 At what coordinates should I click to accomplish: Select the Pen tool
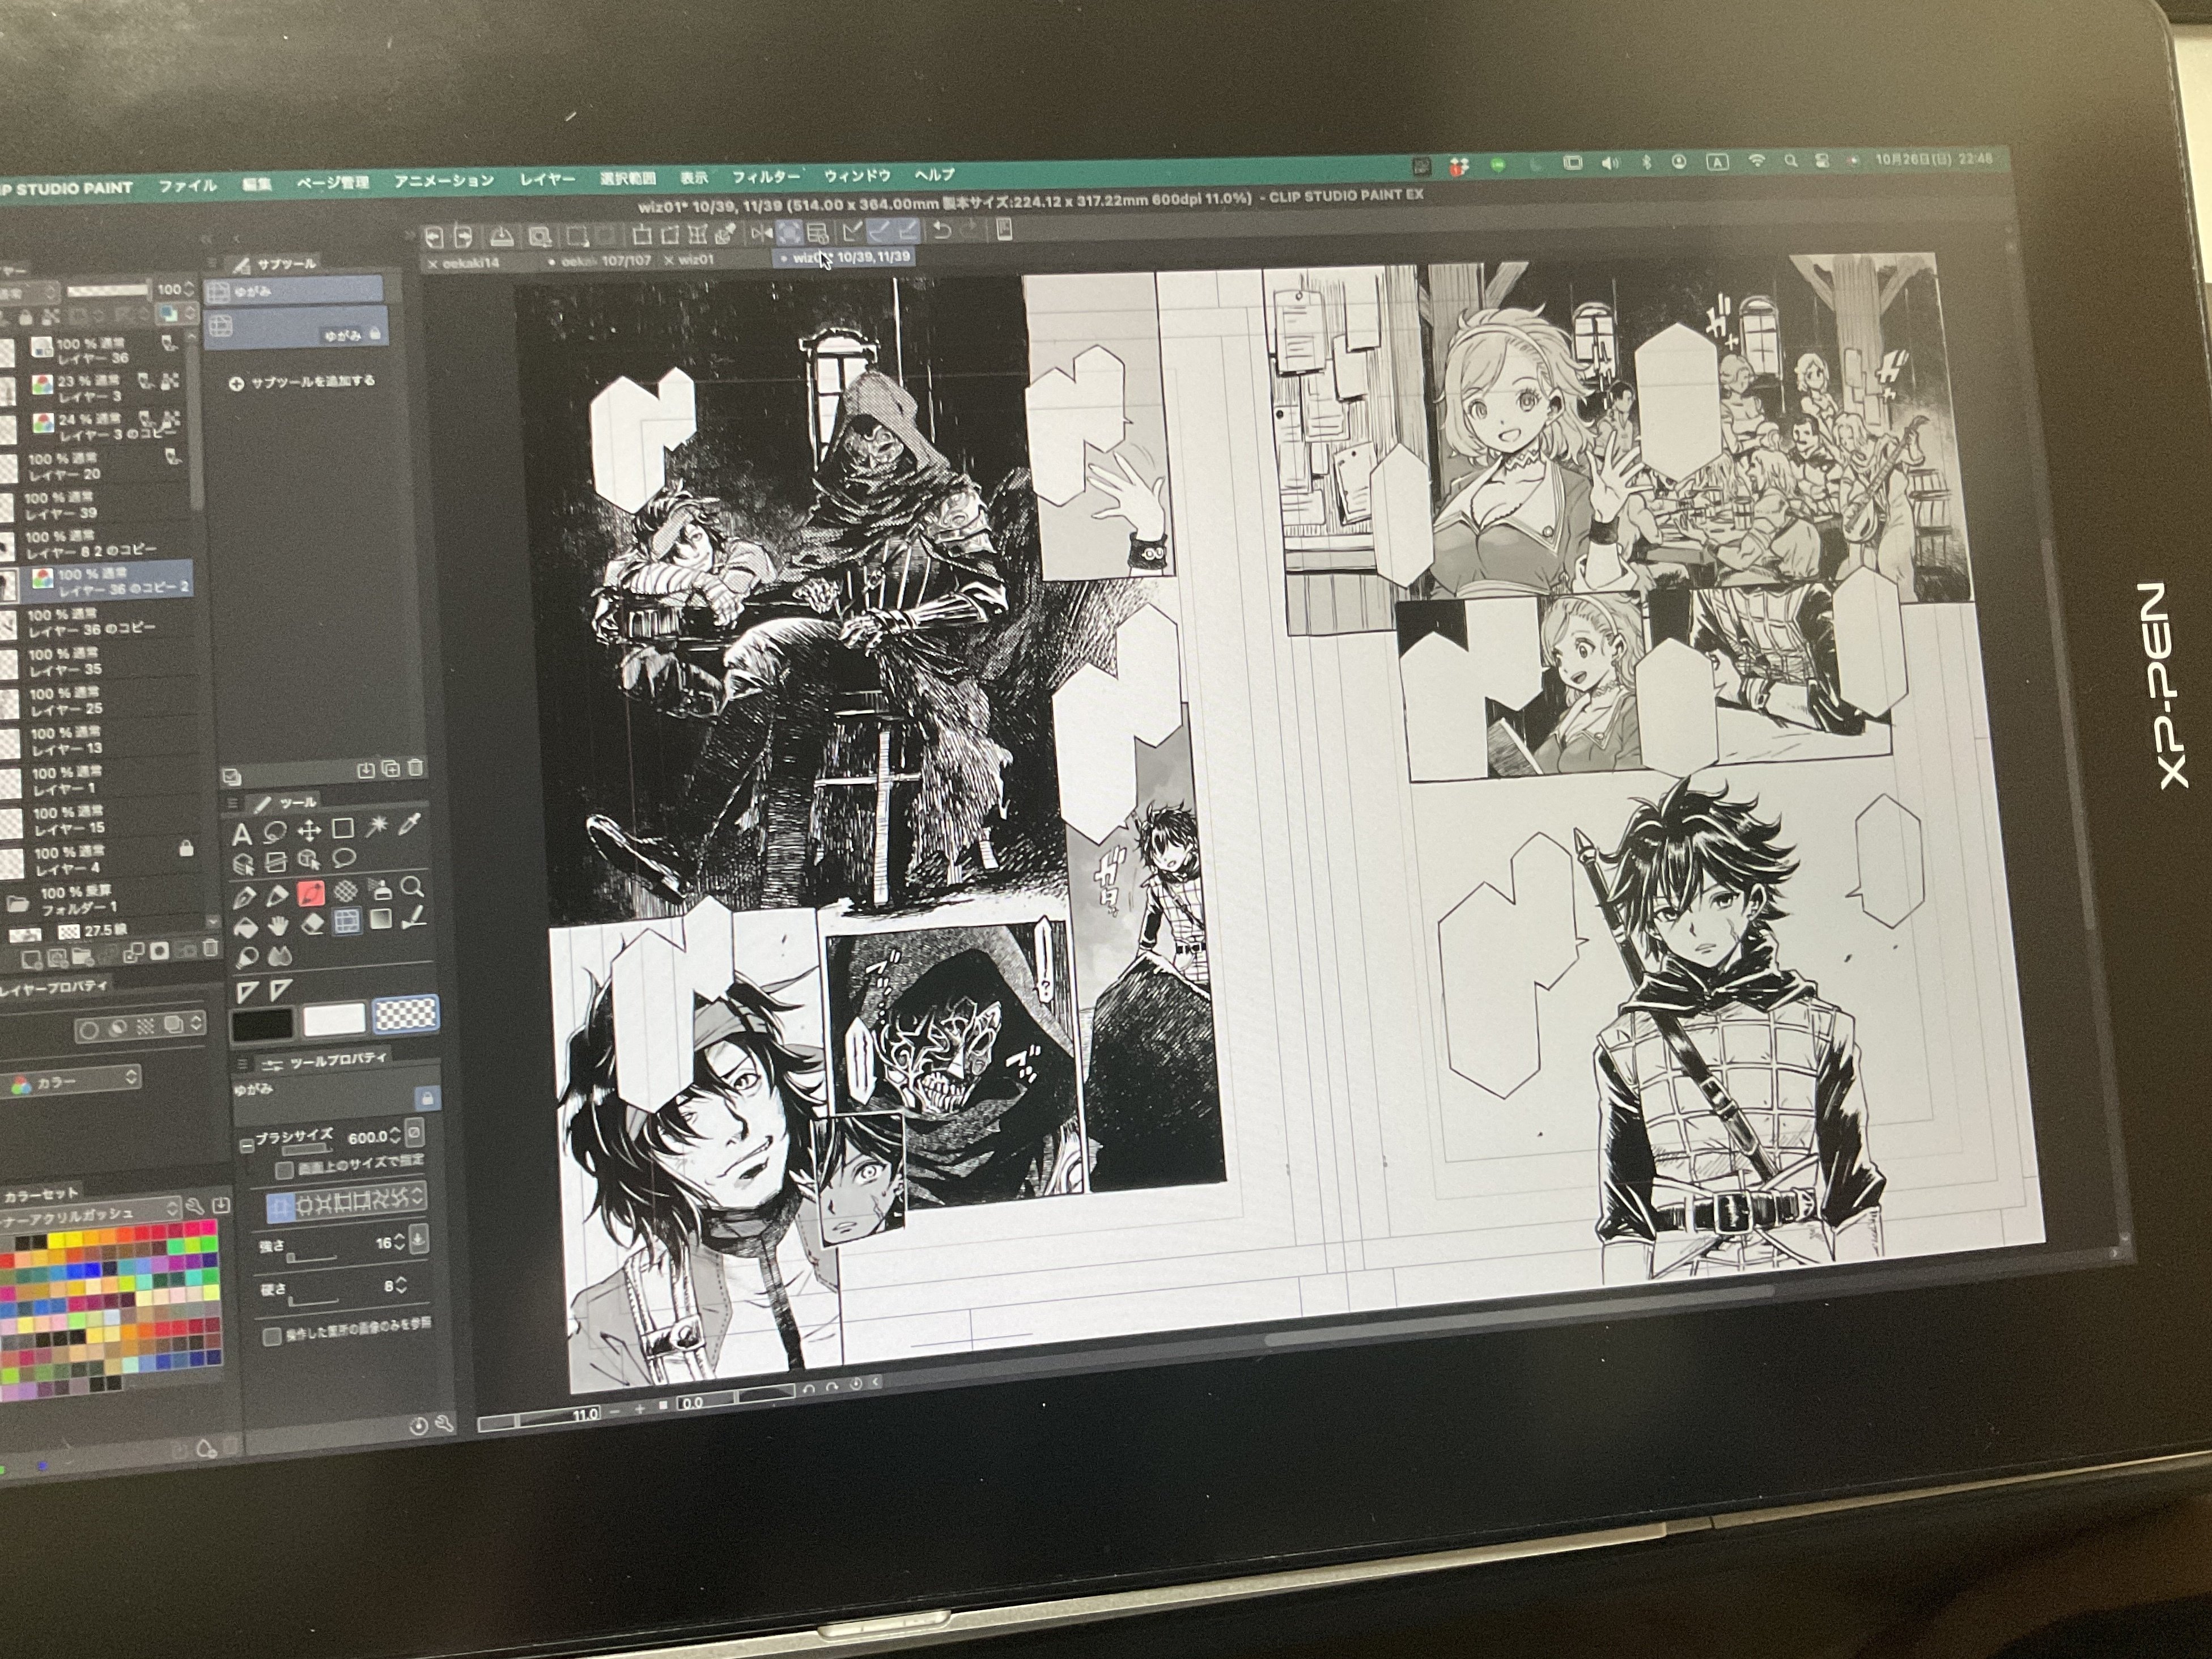(245, 896)
